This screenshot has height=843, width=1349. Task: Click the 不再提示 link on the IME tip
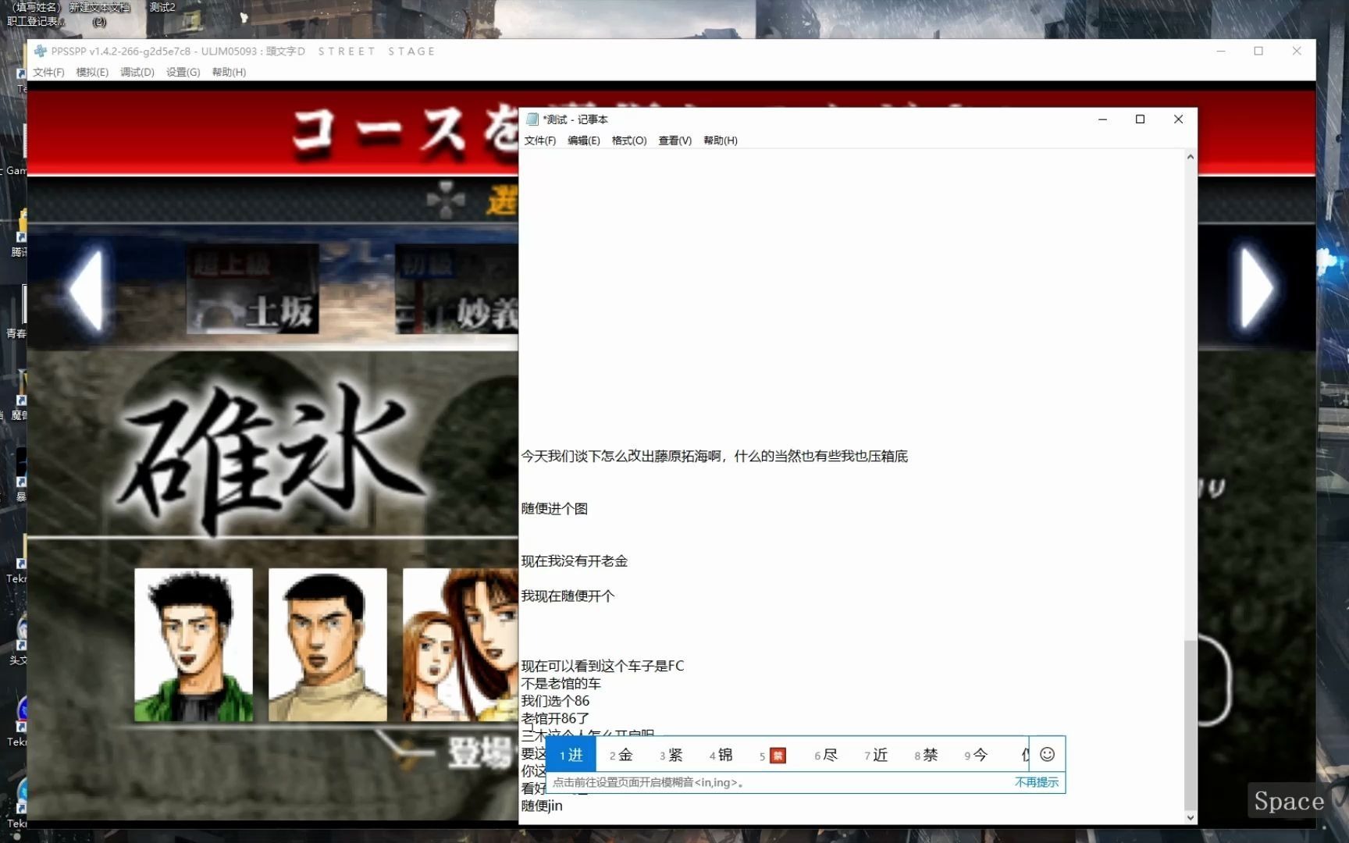click(1036, 782)
